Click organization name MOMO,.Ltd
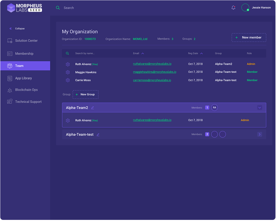The height and width of the screenshot is (221, 276). [x=140, y=39]
